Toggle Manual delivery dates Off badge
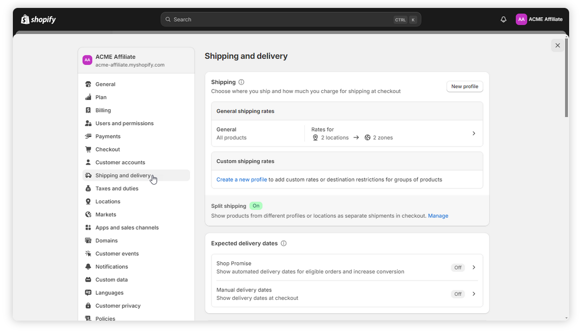The height and width of the screenshot is (333, 582). pos(458,294)
